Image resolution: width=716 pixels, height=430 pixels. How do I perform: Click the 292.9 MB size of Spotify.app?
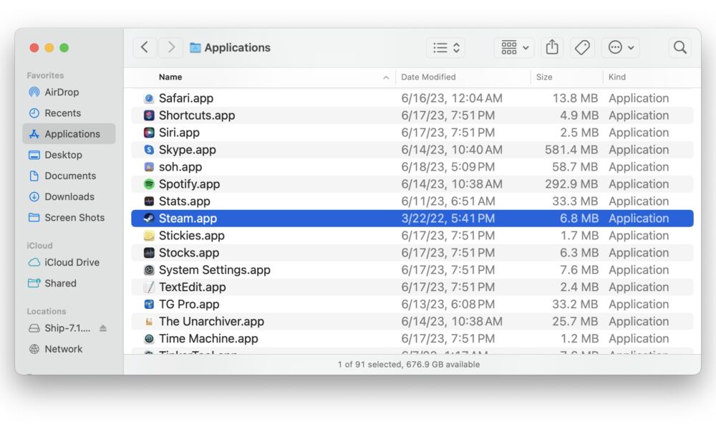pos(571,184)
